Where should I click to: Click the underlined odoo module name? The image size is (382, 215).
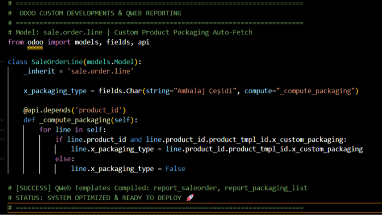pos(35,43)
